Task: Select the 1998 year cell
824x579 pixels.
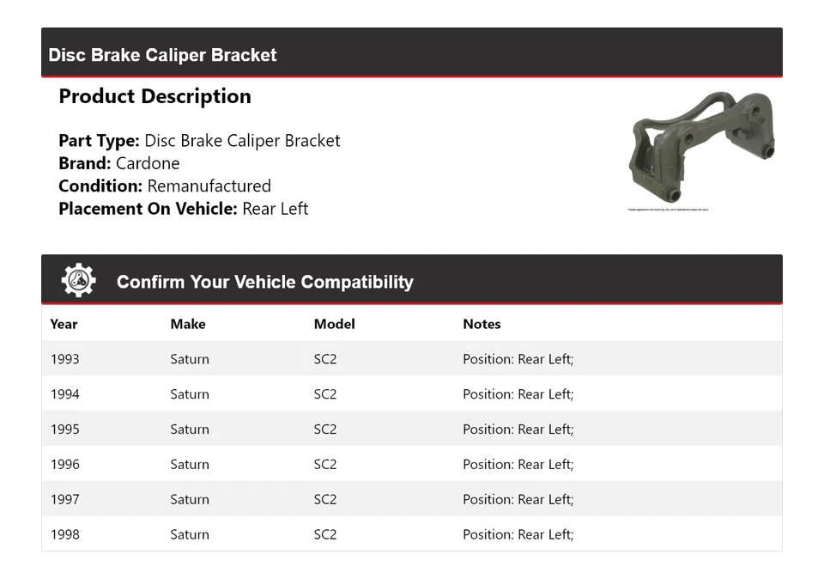Action: click(65, 534)
